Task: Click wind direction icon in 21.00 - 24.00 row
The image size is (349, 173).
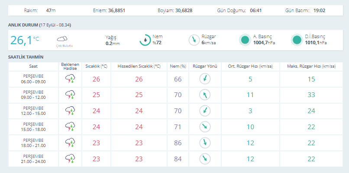Action: click(x=205, y=159)
